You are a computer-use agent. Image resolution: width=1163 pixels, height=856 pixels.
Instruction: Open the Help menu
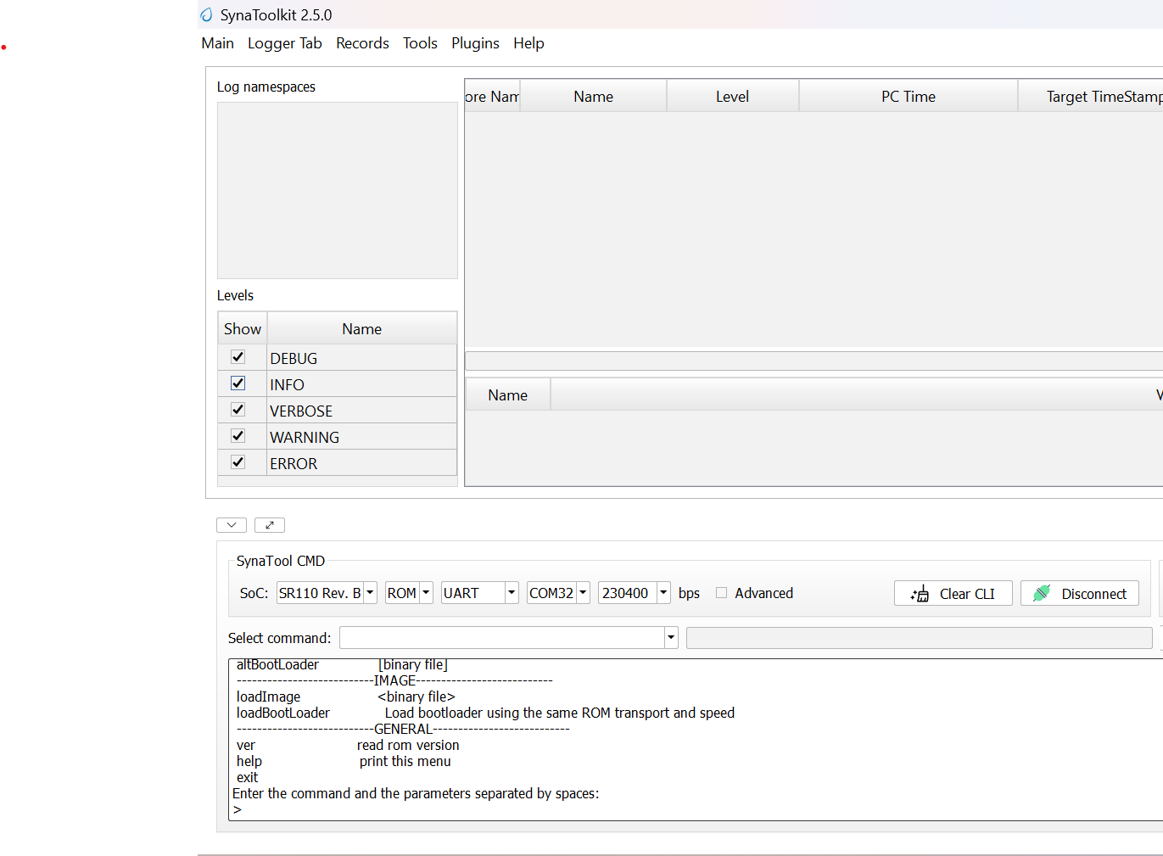click(528, 43)
